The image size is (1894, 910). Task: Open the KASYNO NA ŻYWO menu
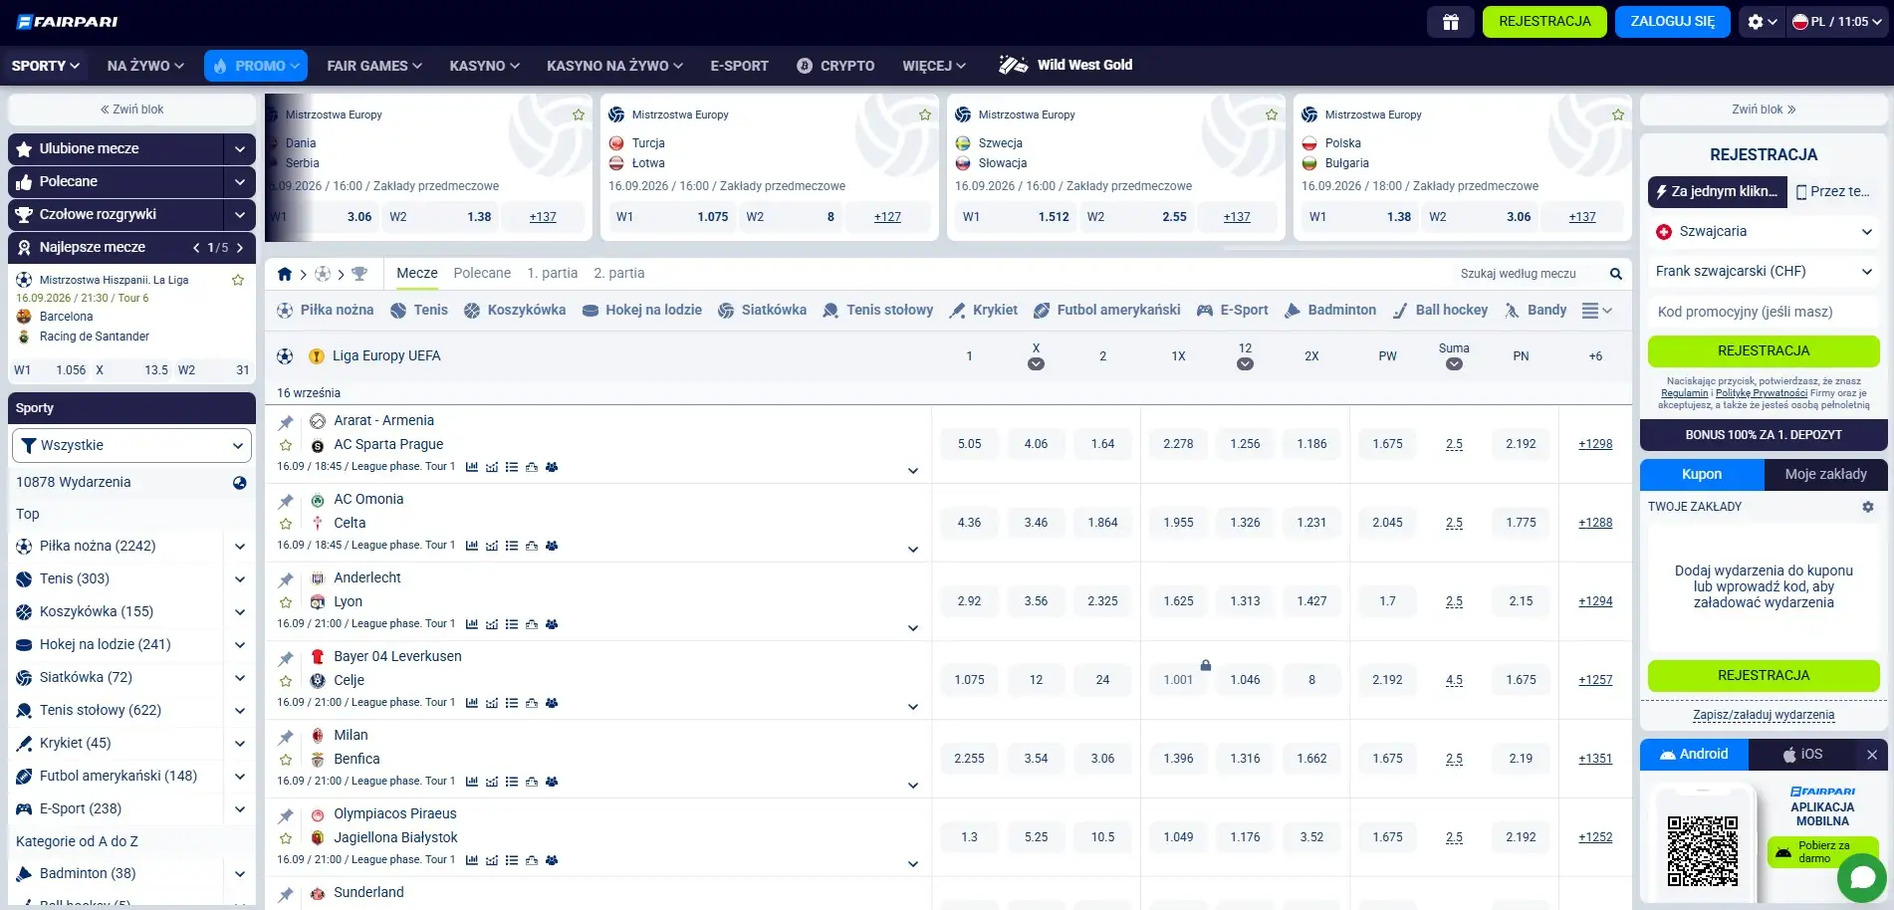click(x=614, y=66)
